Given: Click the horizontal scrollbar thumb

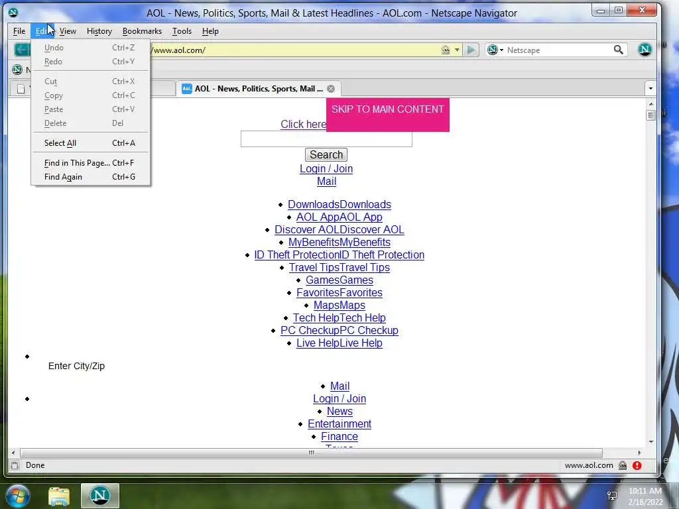Looking at the screenshot, I should point(311,453).
